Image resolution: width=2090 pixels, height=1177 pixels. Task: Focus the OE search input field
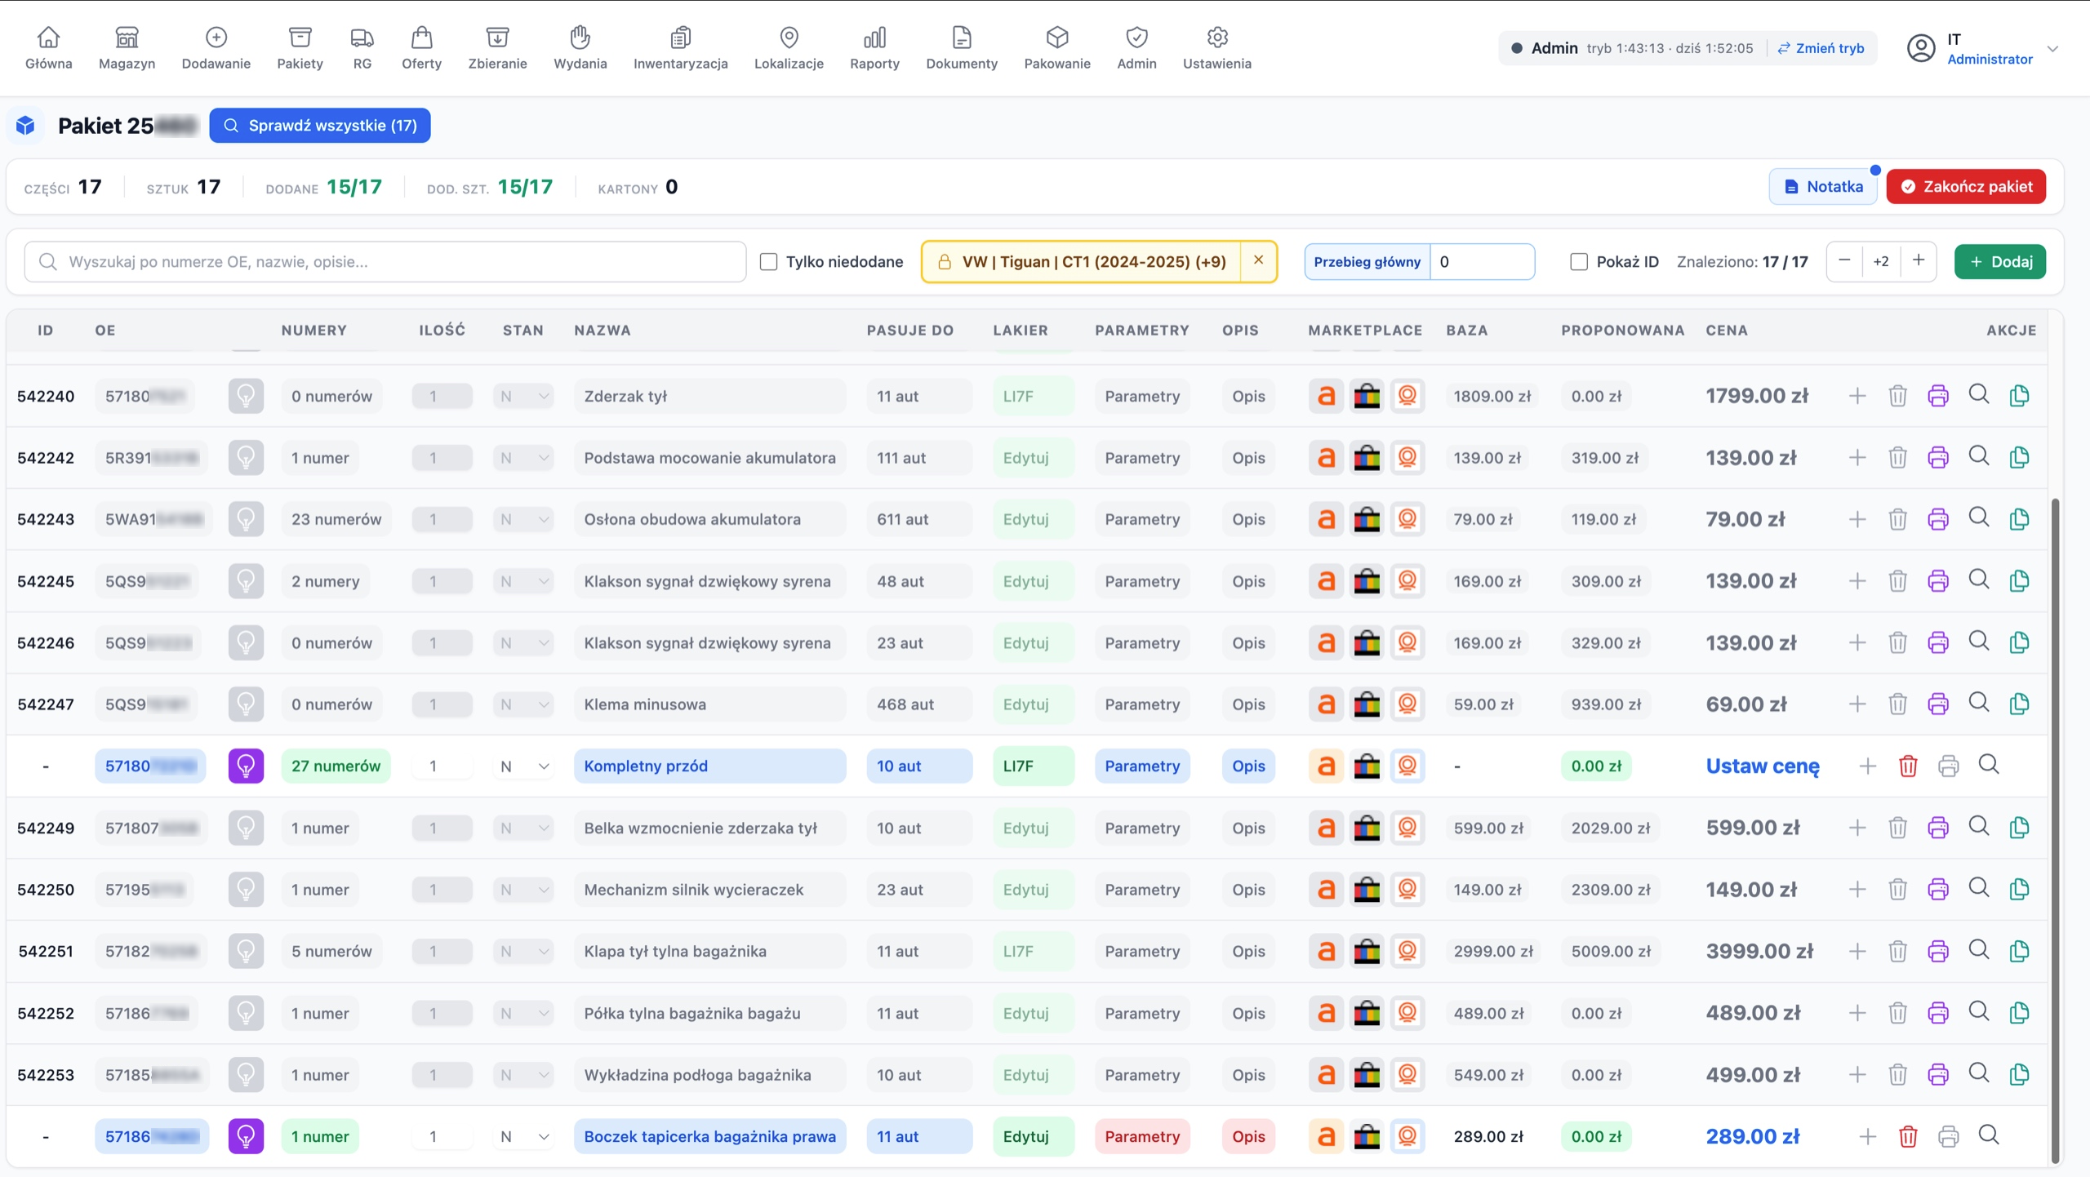[385, 262]
